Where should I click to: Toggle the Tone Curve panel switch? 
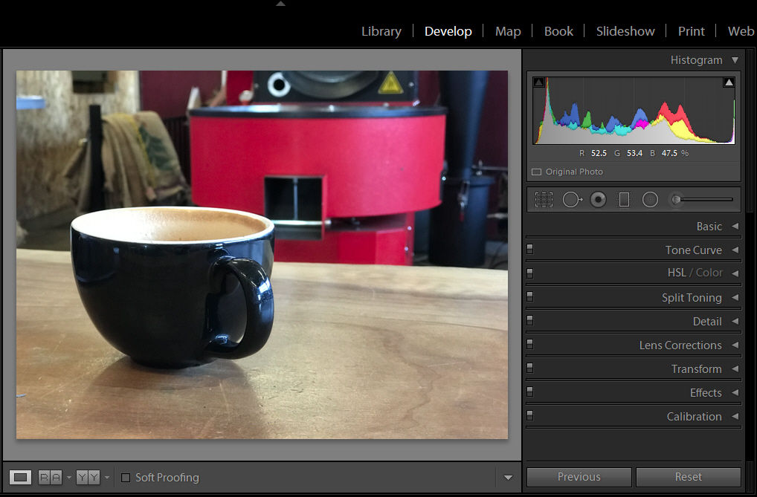point(530,249)
